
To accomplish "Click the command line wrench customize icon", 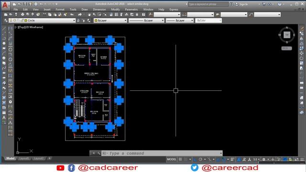I will tap(99, 153).
